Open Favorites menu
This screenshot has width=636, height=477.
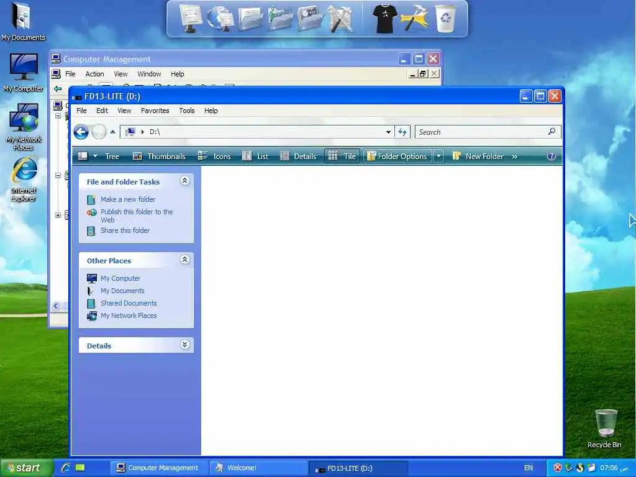pyautogui.click(x=155, y=111)
